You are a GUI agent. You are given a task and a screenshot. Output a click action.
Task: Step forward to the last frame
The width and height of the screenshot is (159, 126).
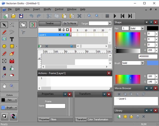coord(130,16)
